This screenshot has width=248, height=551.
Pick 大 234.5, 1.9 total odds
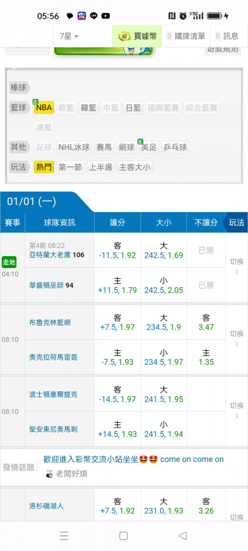point(163,322)
